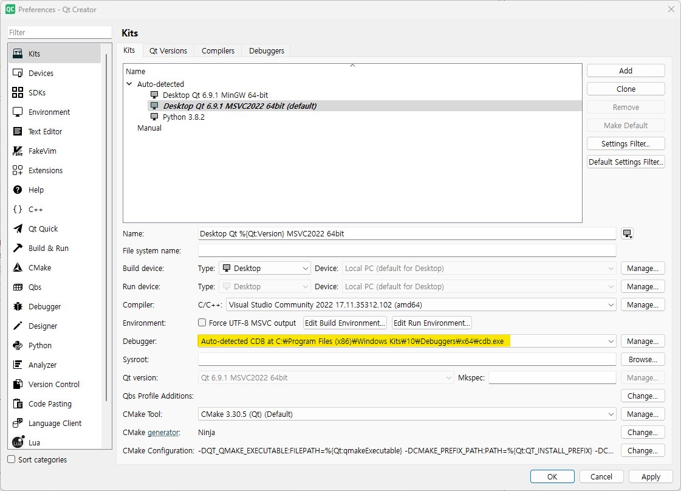Open the Debugger bug icon
This screenshot has width=681, height=491.
click(x=18, y=306)
